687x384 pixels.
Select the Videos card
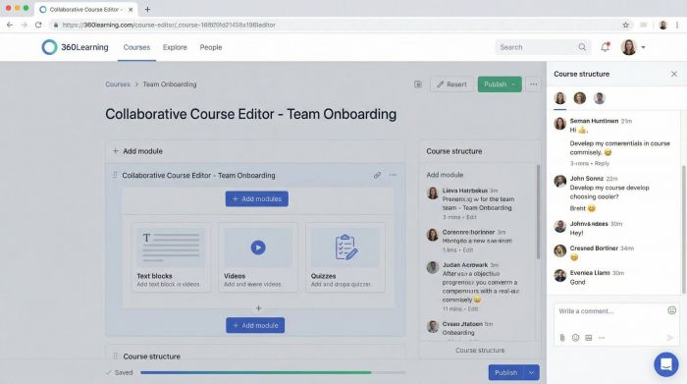[258, 257]
